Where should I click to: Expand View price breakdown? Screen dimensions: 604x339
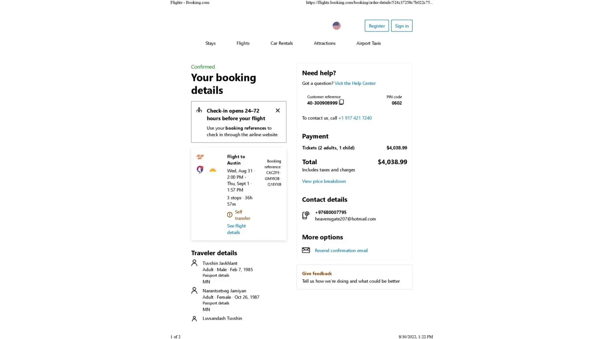[x=324, y=181]
